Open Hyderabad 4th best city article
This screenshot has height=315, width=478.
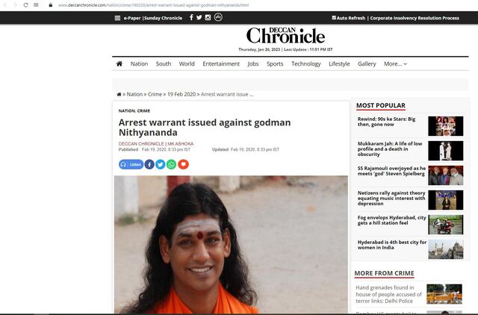click(391, 245)
